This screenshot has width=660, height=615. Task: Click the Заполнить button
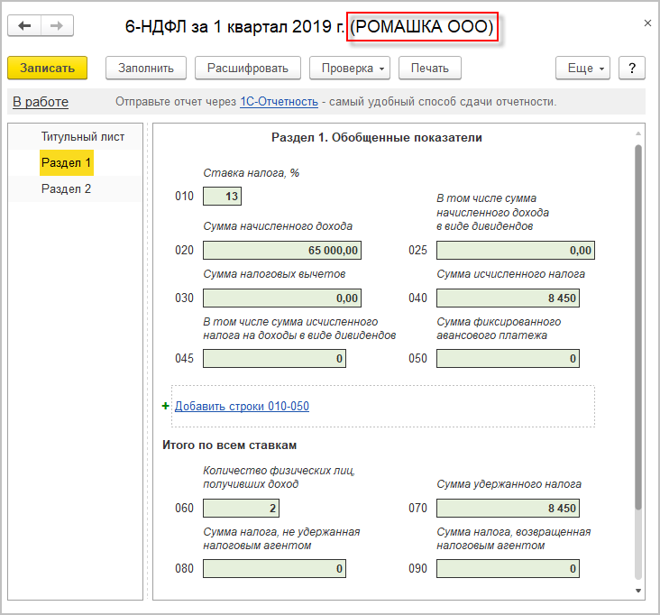146,68
